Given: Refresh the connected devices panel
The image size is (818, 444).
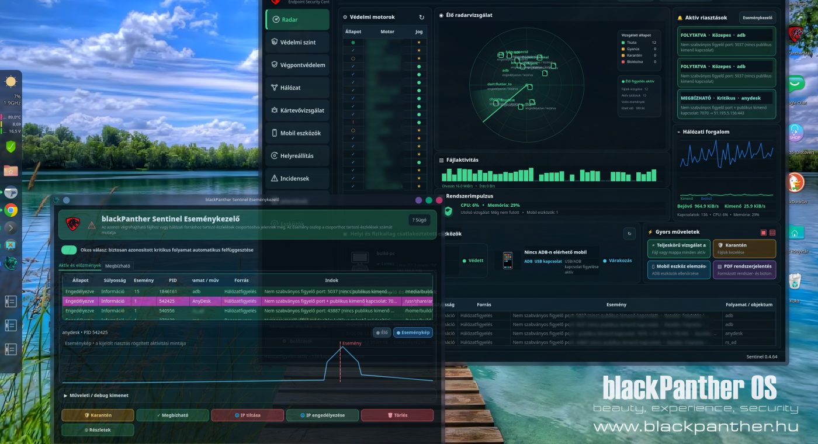Looking at the screenshot, I should 629,234.
